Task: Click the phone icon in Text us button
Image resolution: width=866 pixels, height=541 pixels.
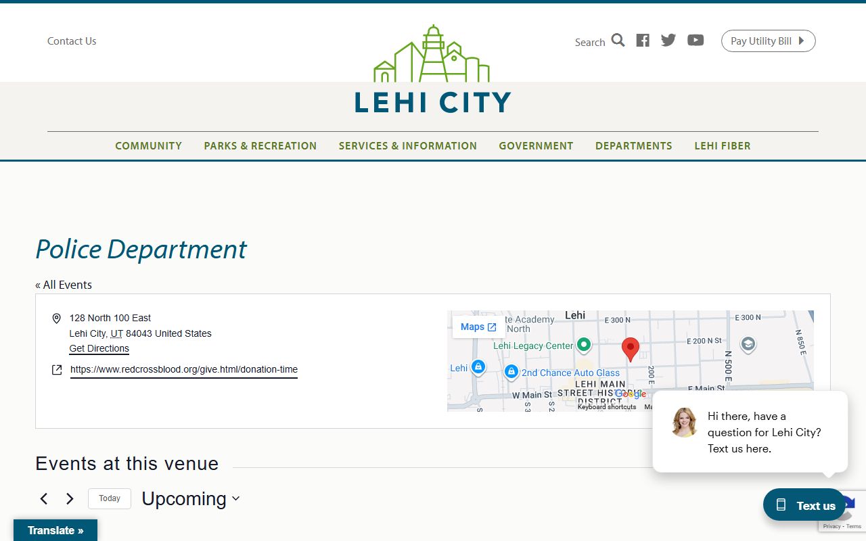Action: tap(781, 505)
